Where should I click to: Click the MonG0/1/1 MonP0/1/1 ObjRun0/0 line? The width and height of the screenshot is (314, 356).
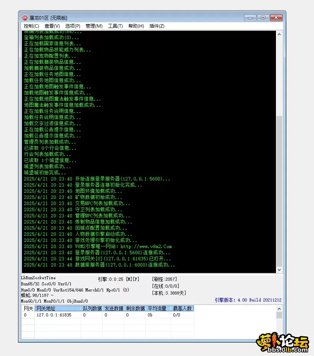(54, 301)
